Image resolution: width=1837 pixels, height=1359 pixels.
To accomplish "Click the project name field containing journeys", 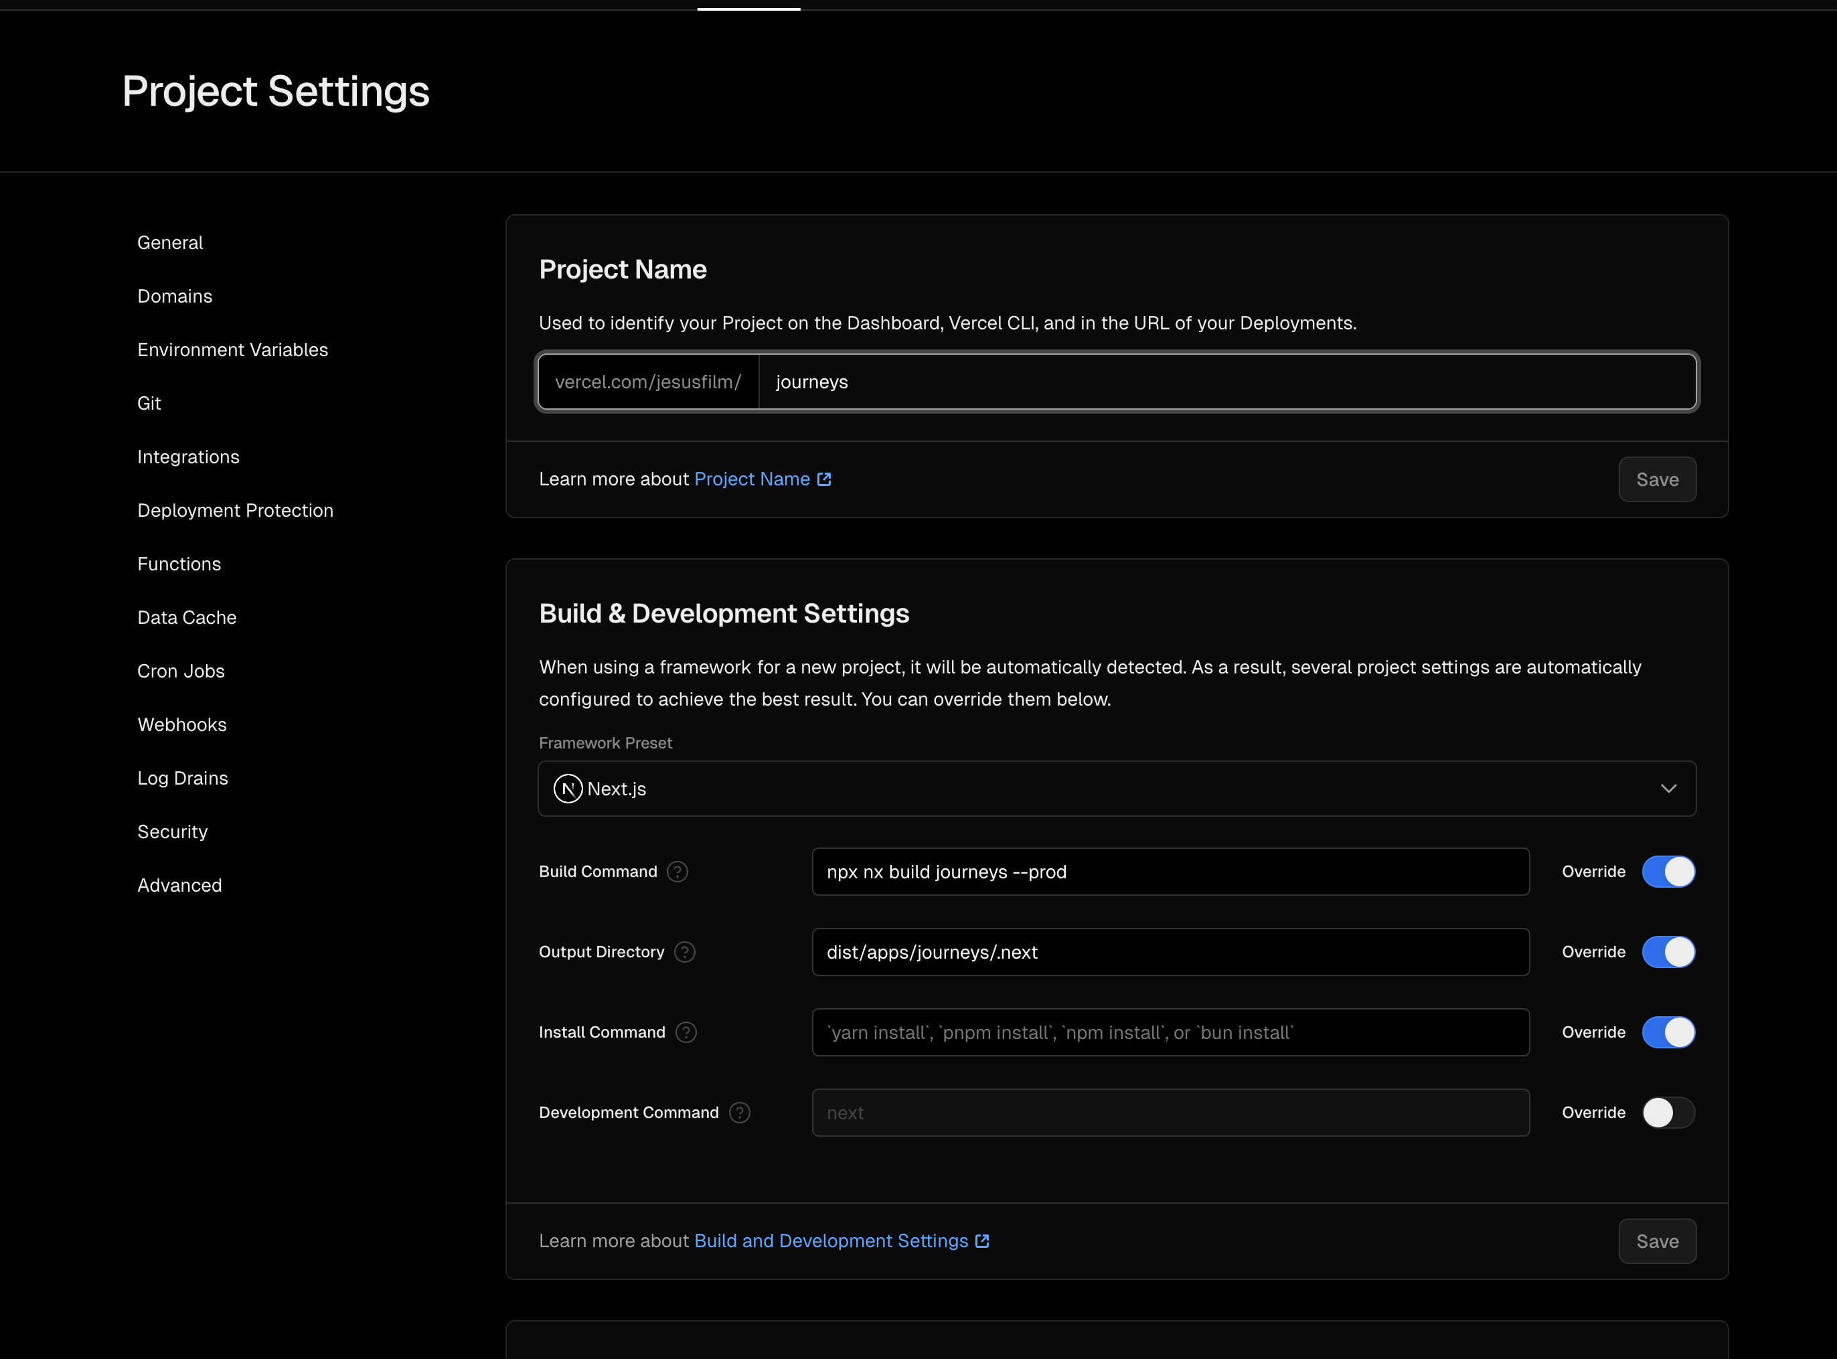I will 1226,382.
